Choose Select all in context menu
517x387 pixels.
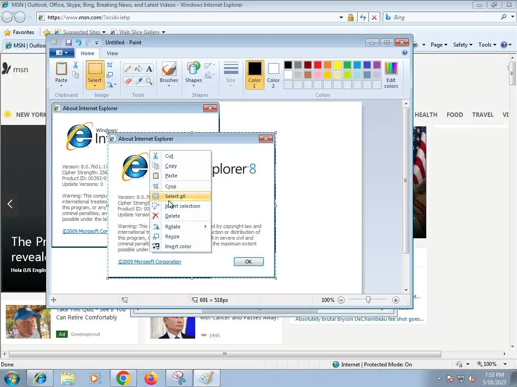point(180,196)
